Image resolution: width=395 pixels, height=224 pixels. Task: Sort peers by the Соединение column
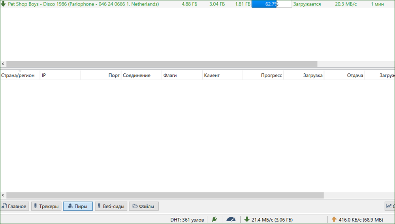click(x=141, y=75)
